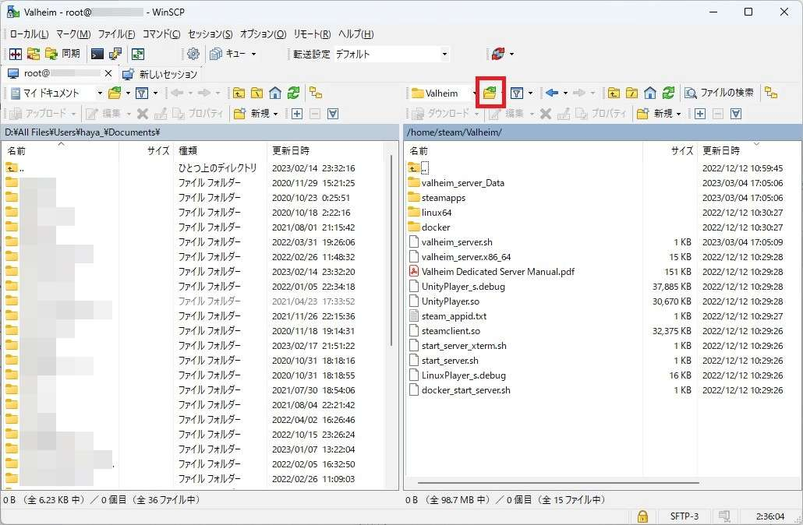Screen dimensions: 803x525
Task: Click the local panel filter icon
Action: coord(142,93)
